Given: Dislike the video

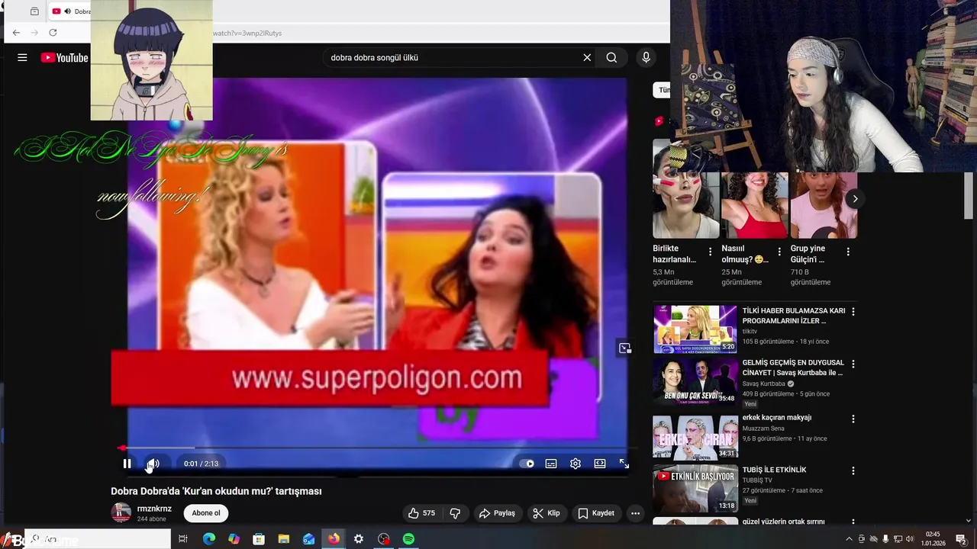Looking at the screenshot, I should click(x=455, y=513).
